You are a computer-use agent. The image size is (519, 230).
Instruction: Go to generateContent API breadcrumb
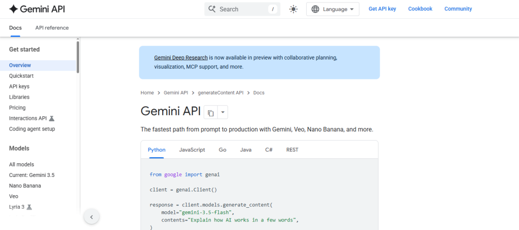(x=220, y=93)
